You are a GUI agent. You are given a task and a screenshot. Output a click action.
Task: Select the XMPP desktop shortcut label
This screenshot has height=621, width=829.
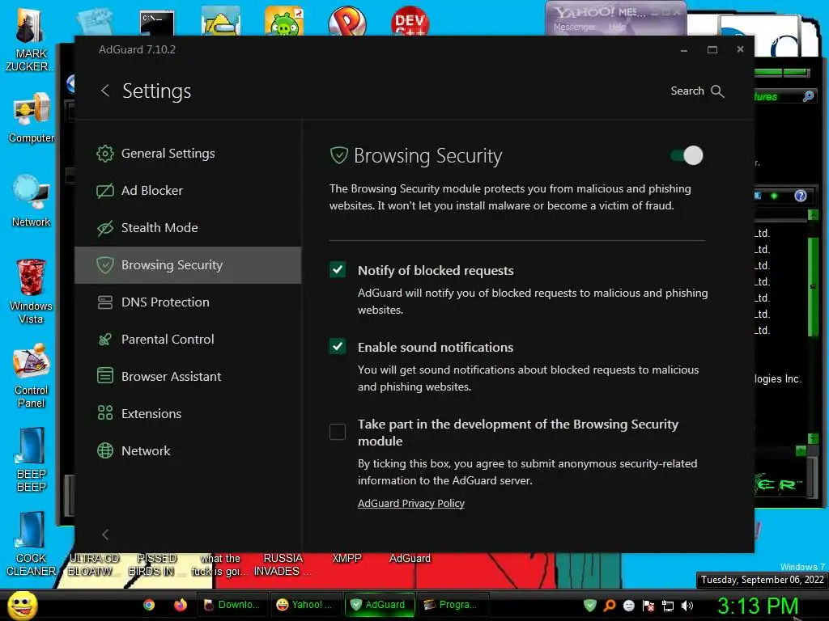point(346,558)
